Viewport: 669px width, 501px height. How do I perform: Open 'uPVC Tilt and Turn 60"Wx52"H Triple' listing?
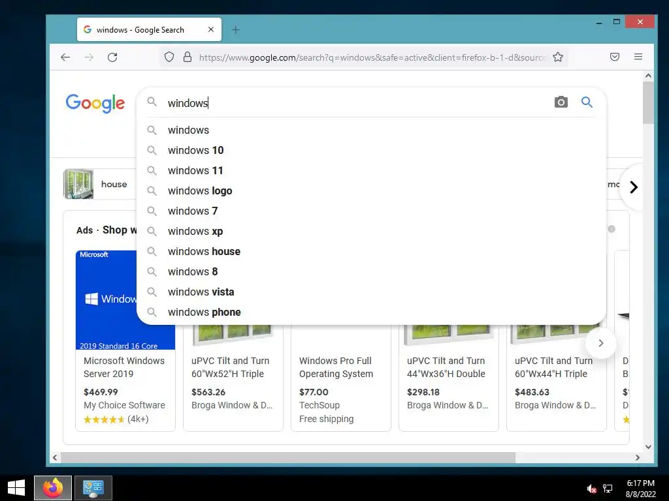(x=231, y=367)
